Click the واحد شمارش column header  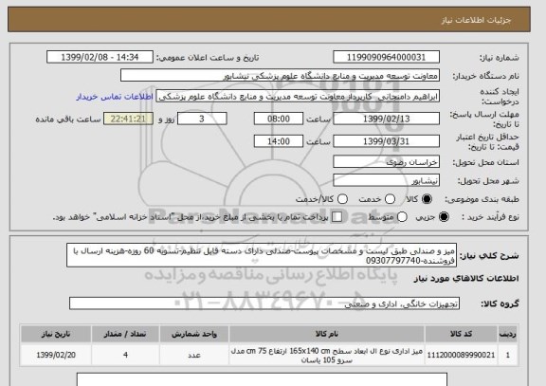pyautogui.click(x=194, y=334)
